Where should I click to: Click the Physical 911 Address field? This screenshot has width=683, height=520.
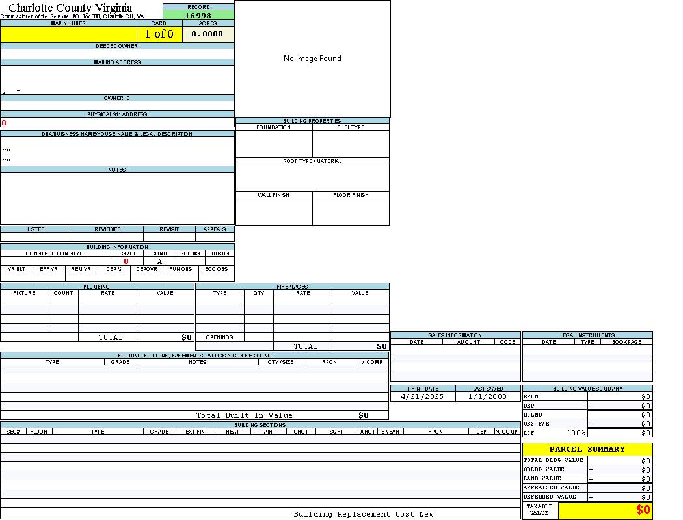pyautogui.click(x=117, y=122)
